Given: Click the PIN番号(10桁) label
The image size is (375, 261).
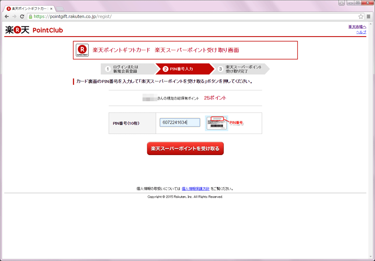Looking at the screenshot, I should pyautogui.click(x=126, y=123).
